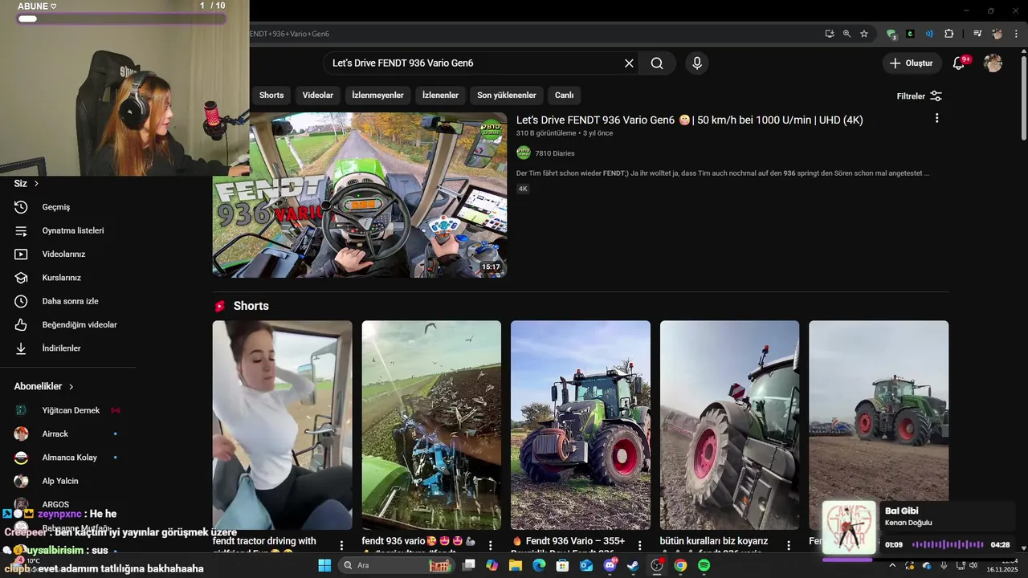Seek the Bal Gibi song progress waveform

pos(947,544)
